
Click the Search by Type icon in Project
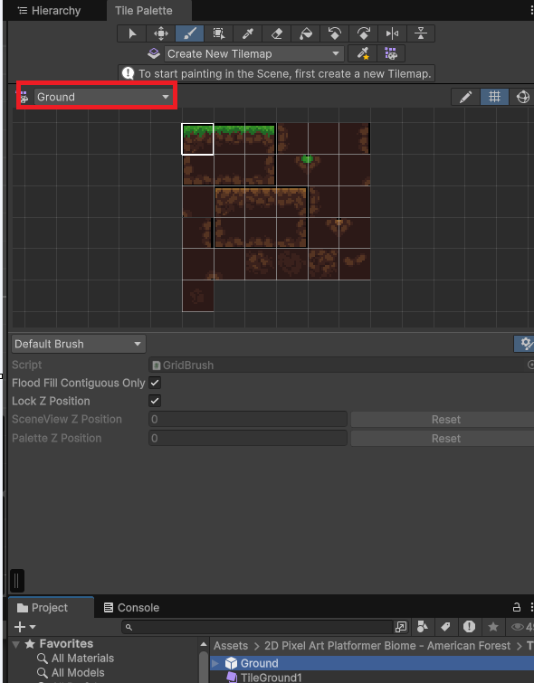(x=422, y=627)
